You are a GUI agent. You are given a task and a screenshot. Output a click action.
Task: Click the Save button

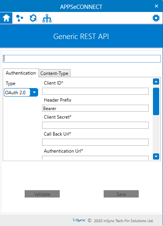(121, 194)
